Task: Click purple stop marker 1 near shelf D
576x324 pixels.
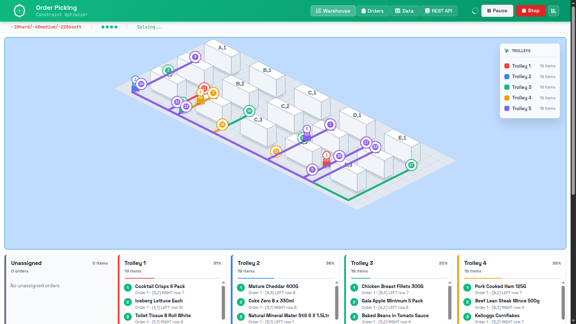Action: [330, 124]
